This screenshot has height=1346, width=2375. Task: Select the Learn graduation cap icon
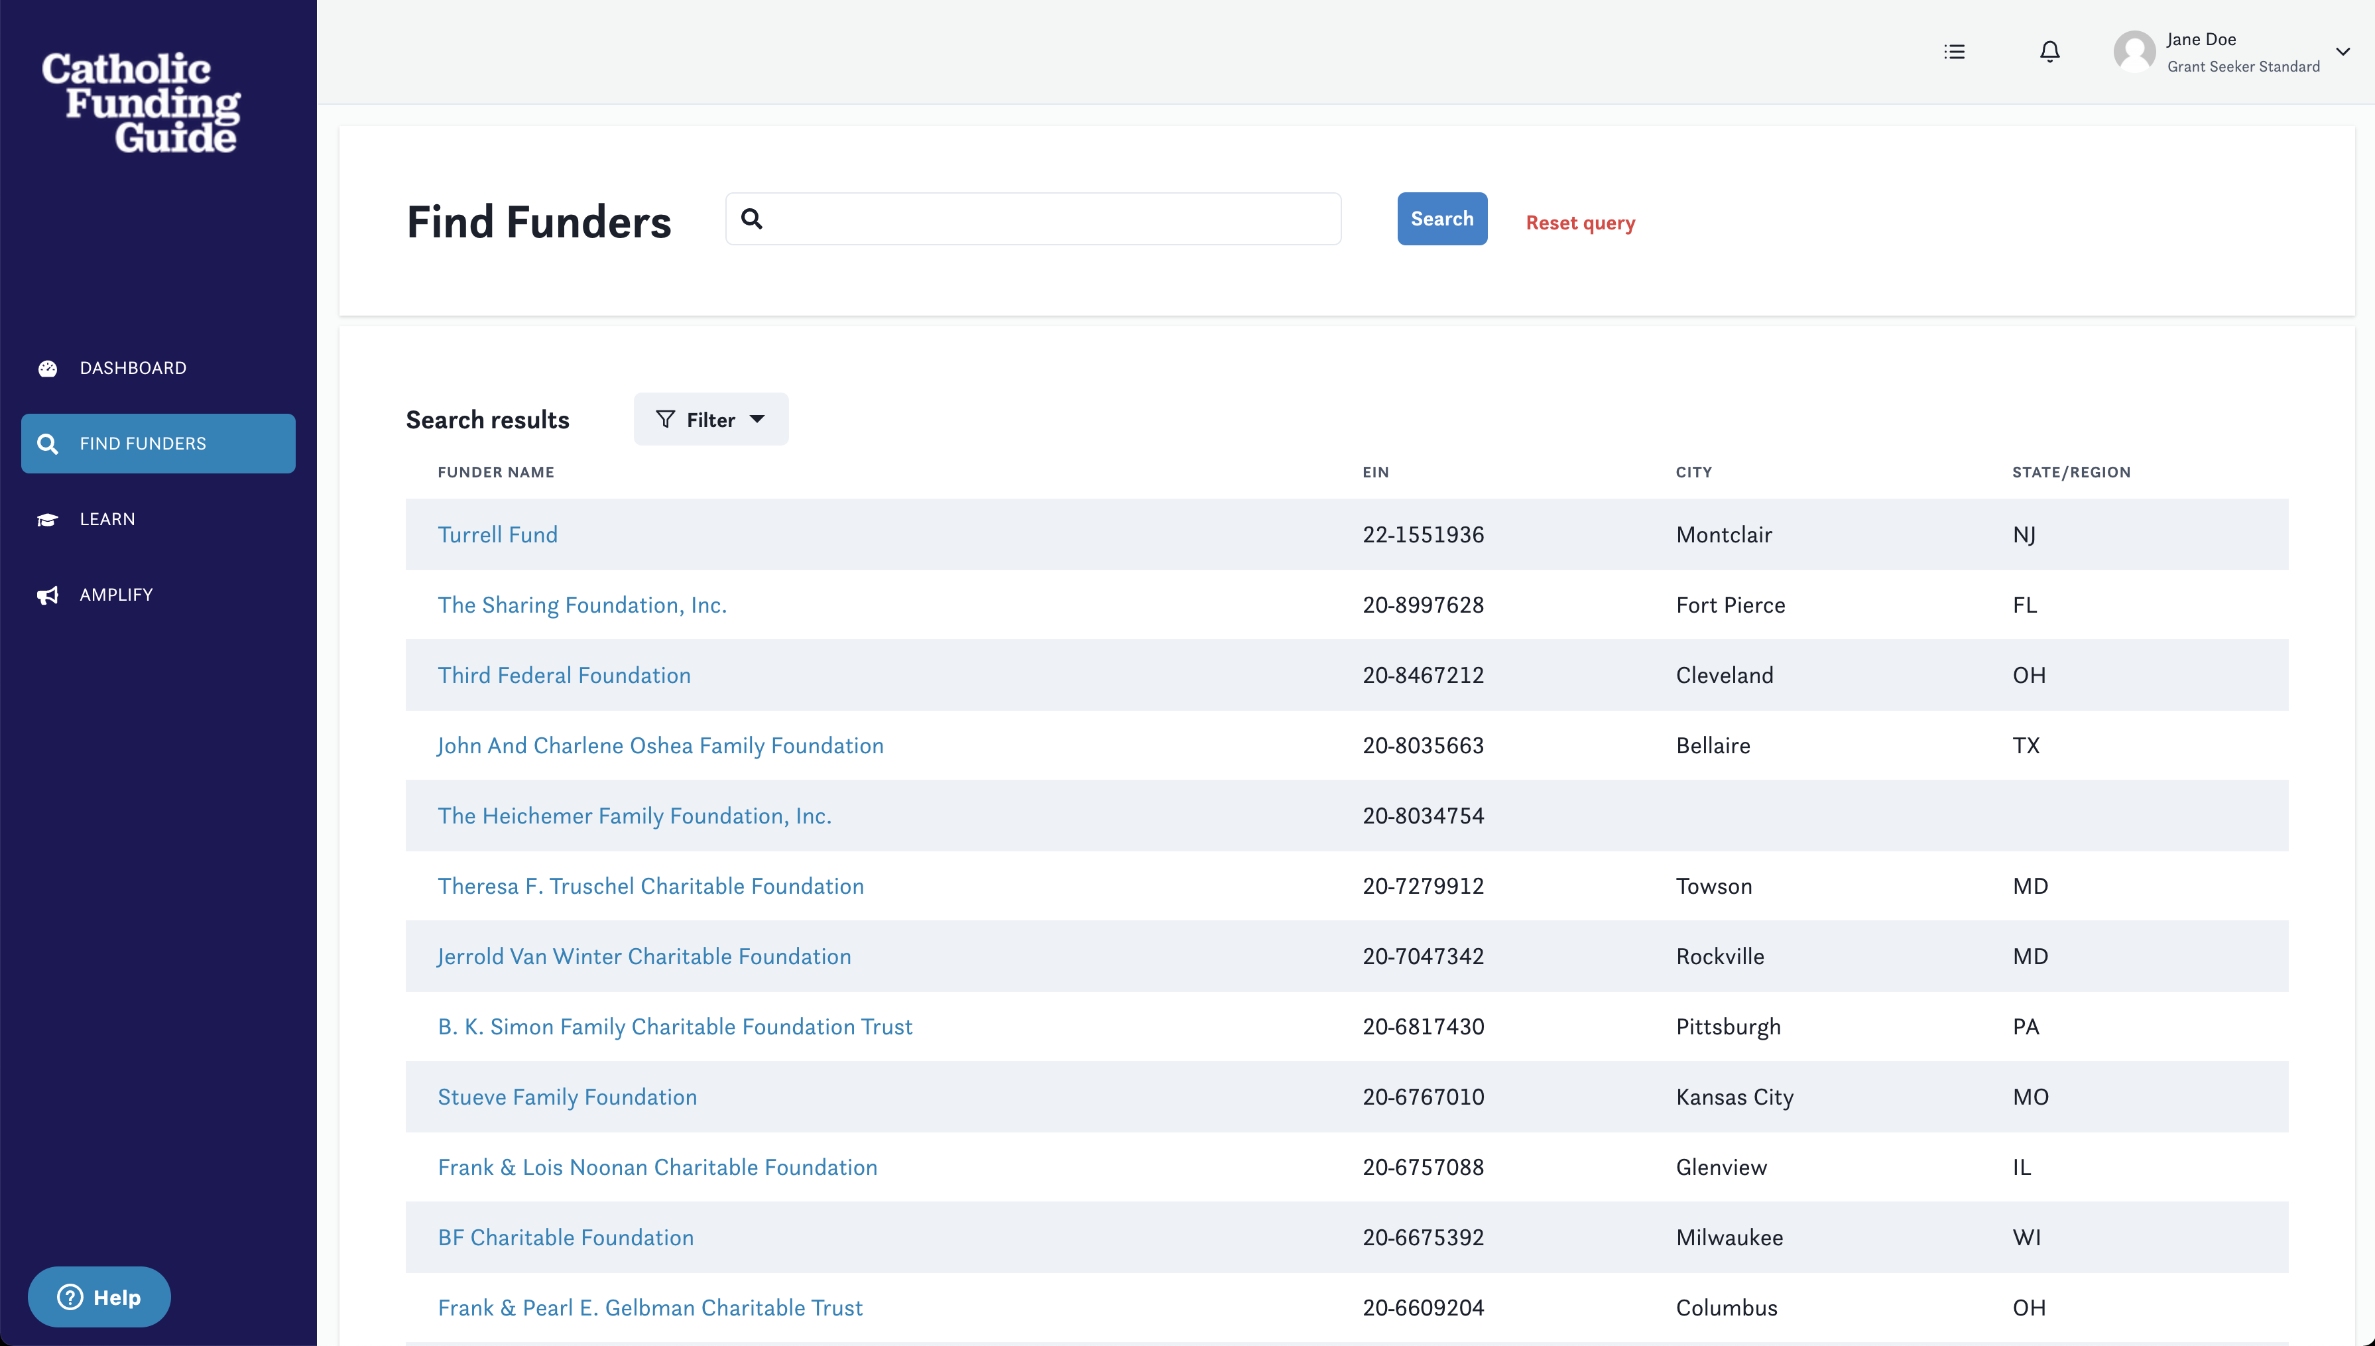47,519
